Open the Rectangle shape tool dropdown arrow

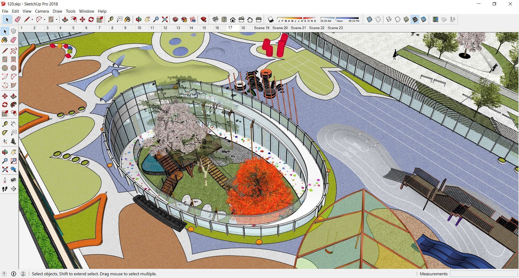pos(56,19)
